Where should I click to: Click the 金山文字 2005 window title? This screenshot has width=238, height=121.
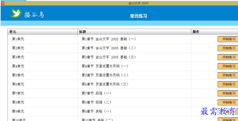coord(138,3)
